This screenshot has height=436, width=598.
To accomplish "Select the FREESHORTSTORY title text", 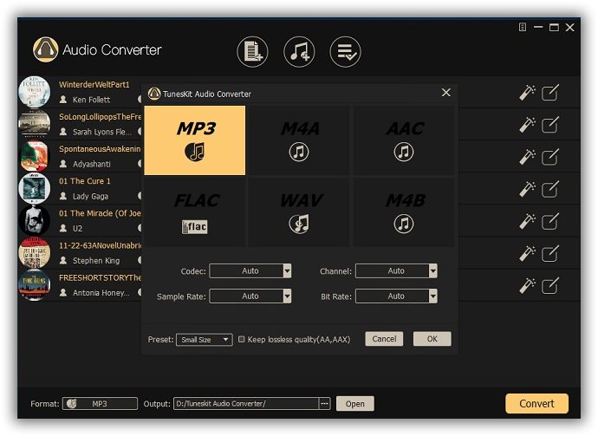I will (100, 277).
